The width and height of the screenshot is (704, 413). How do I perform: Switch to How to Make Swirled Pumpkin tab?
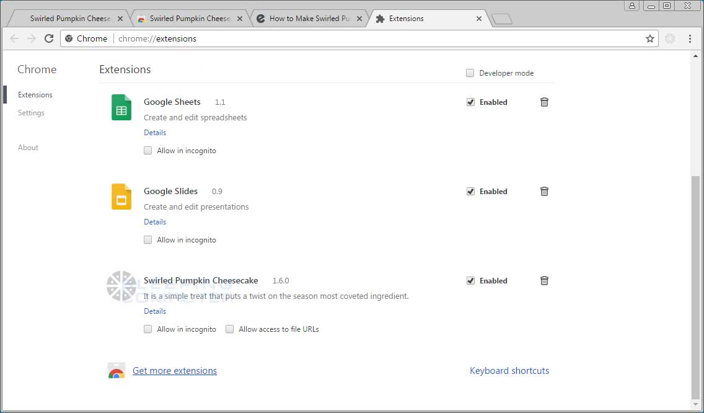point(309,19)
